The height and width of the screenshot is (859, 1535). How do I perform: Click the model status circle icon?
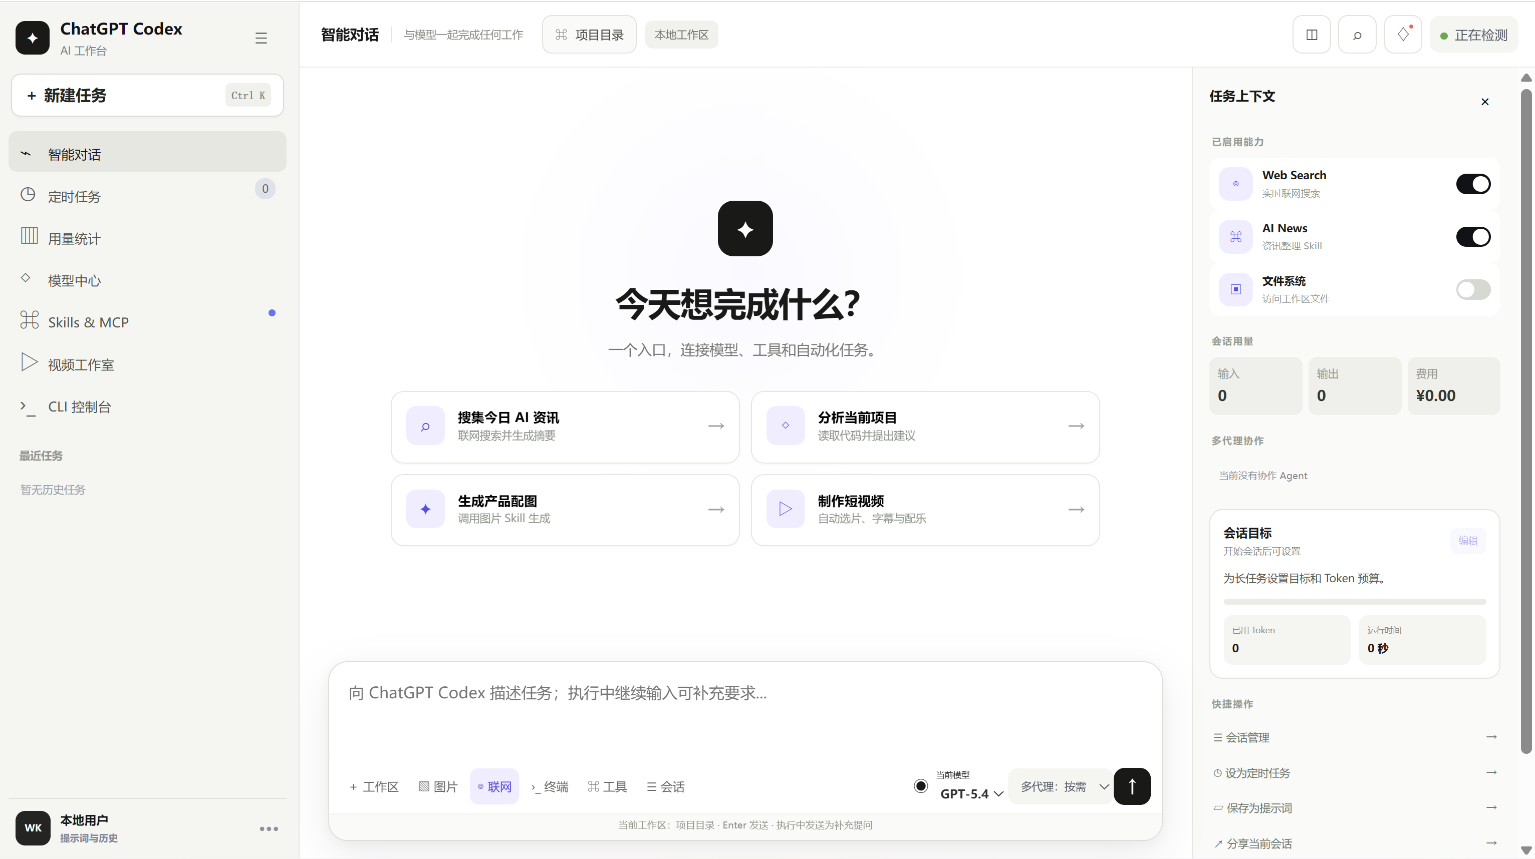point(921,786)
